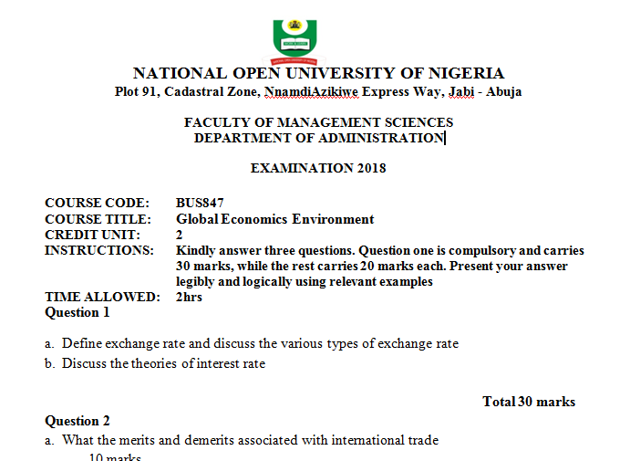Click the 'TIME ALLOWED:' label
630x461 pixels.
[x=102, y=297]
